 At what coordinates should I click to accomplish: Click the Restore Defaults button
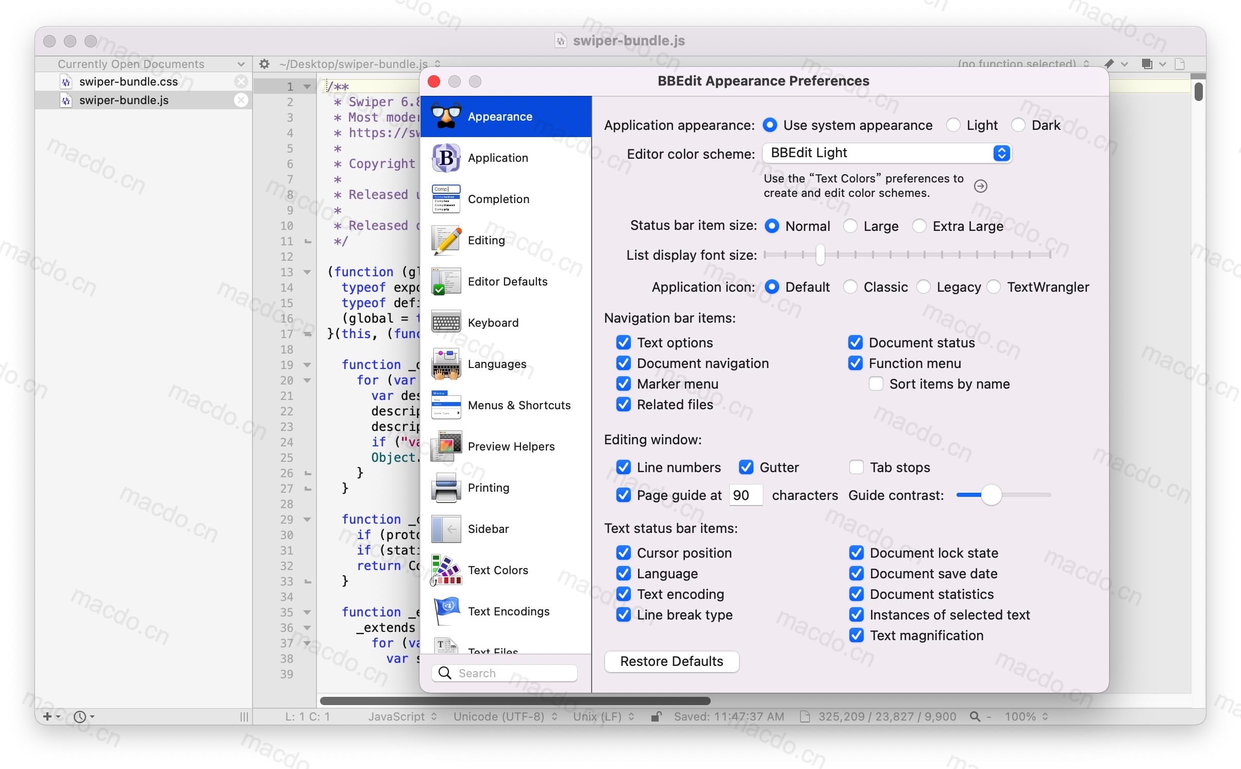pyautogui.click(x=672, y=661)
